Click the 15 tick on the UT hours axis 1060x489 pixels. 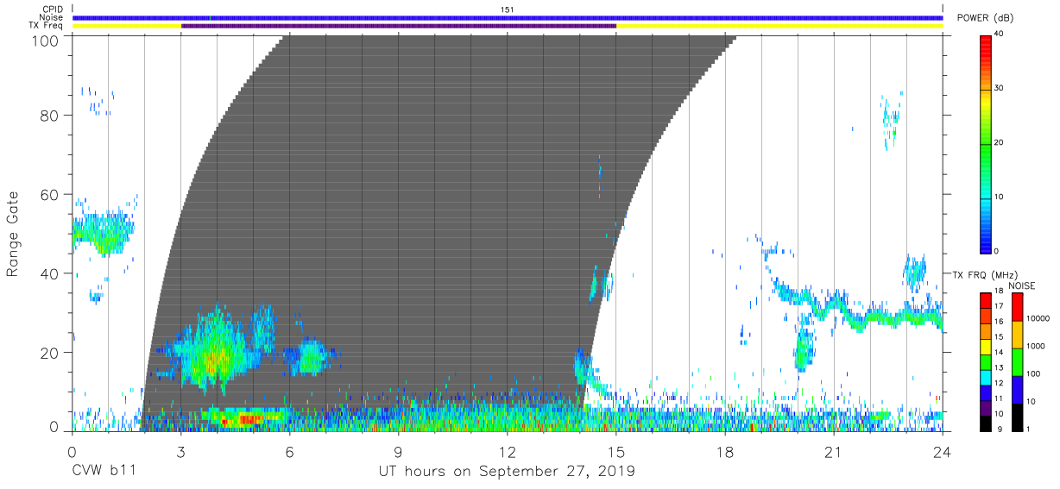point(616,452)
